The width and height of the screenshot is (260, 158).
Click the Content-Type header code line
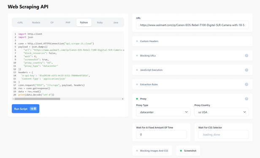pos(43,79)
